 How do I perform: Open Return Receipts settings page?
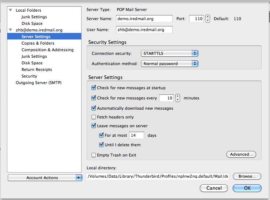37,69
